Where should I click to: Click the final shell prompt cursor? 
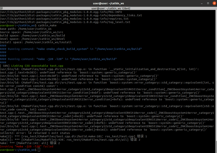(x=39, y=150)
